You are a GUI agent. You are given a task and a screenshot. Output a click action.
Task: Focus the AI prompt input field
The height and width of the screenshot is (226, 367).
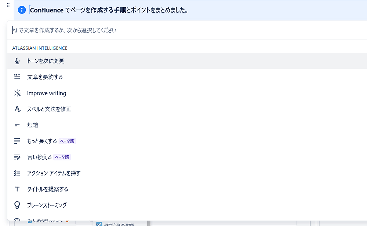[x=187, y=30]
